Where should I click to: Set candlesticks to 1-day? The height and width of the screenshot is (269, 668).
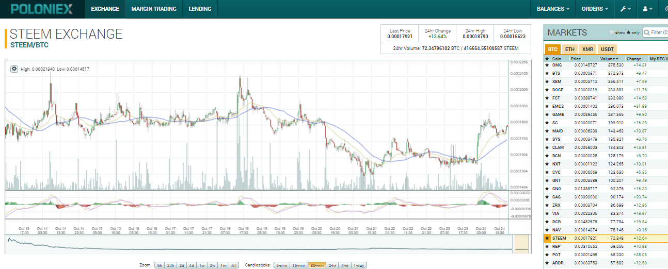[360, 265]
